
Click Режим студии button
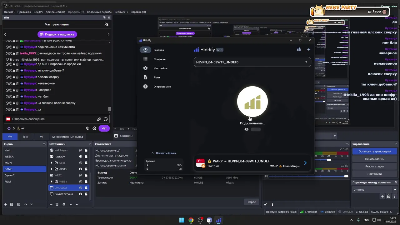[374, 166]
